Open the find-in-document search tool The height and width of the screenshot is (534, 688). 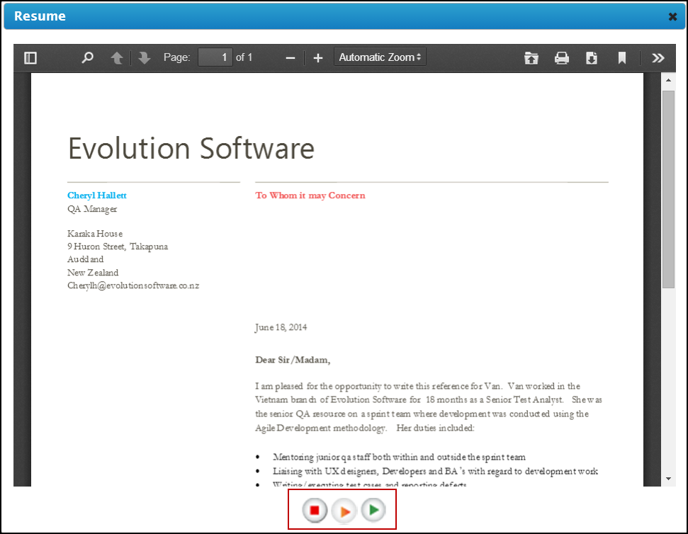coord(87,58)
